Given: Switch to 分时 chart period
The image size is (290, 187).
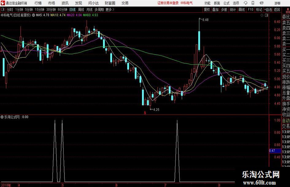Looking at the screenshot, I should pos(10,10).
